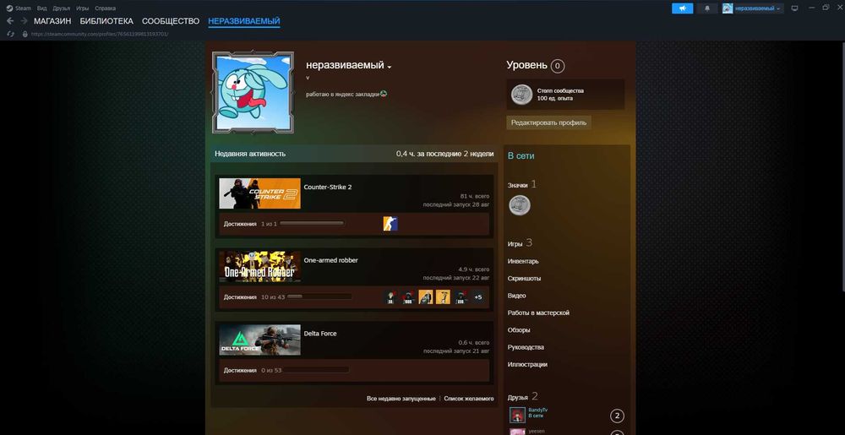845x435 pixels.
Task: Switch to the МАГАЗИН tab
Action: [x=52, y=21]
